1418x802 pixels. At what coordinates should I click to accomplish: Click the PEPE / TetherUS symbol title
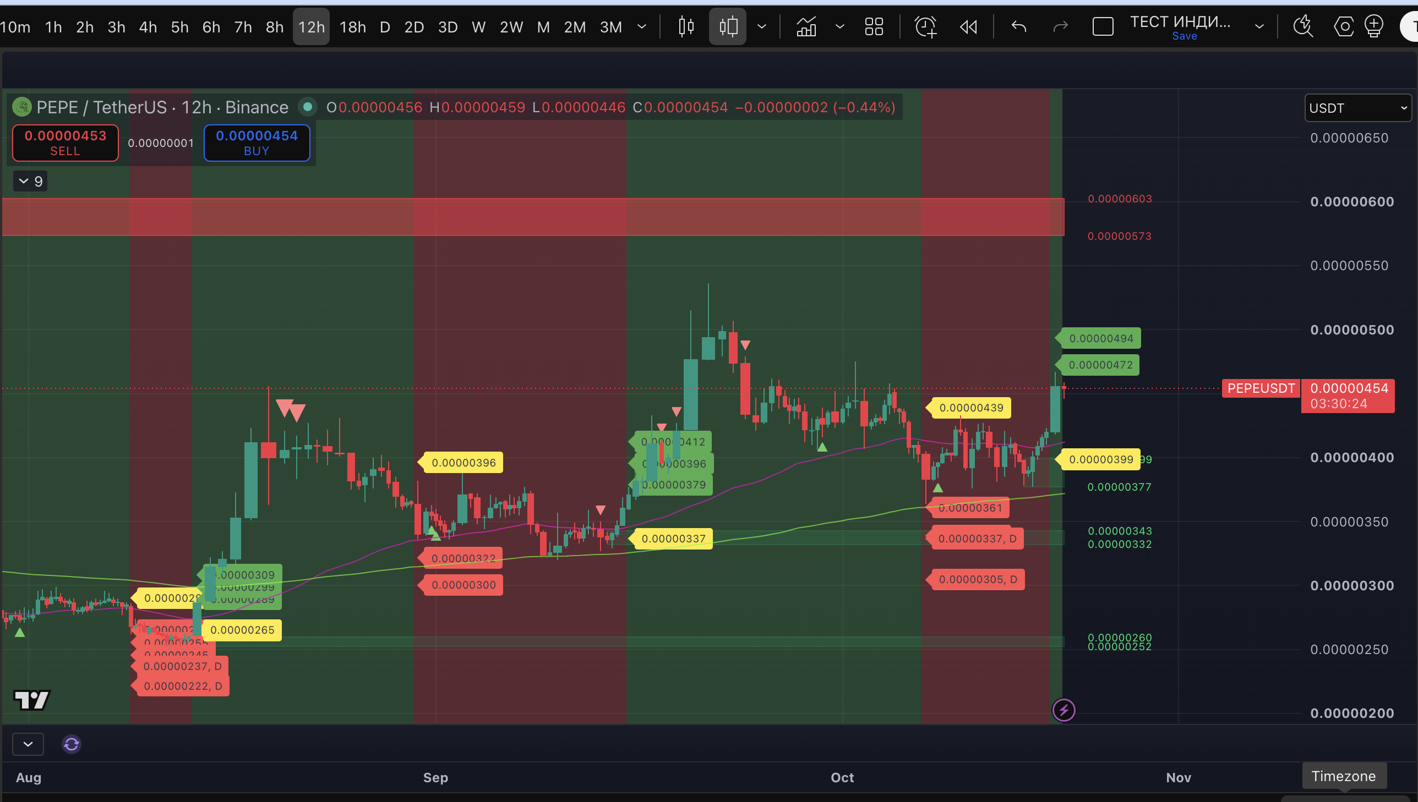[162, 107]
